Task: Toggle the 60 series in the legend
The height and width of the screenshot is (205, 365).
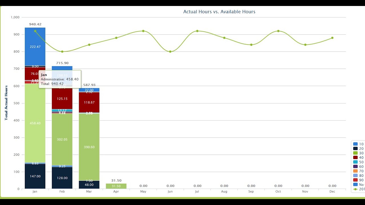Action: pos(359,167)
